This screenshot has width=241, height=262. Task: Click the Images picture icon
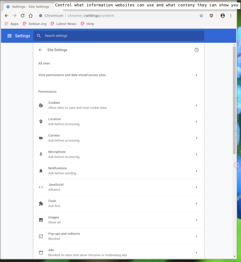click(41, 220)
